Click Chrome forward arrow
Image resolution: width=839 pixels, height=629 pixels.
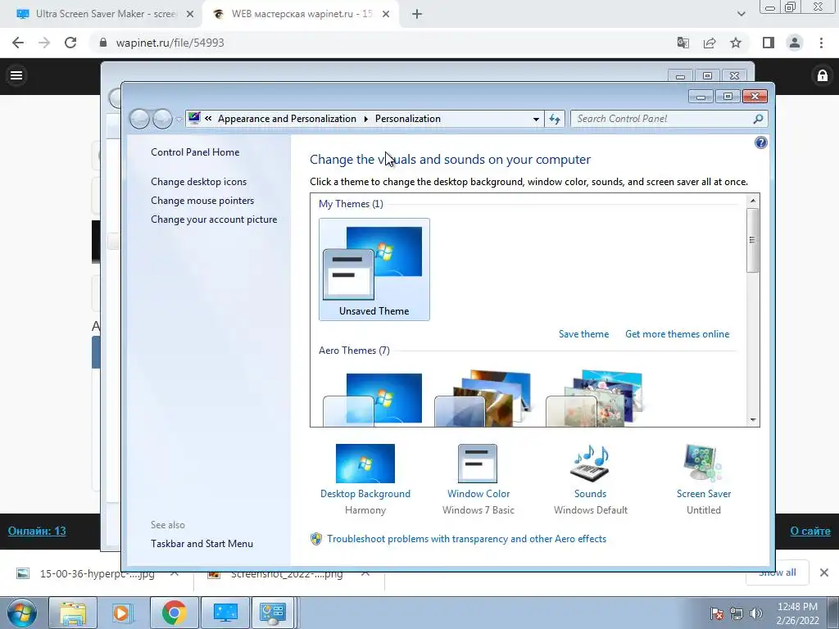[x=44, y=43]
